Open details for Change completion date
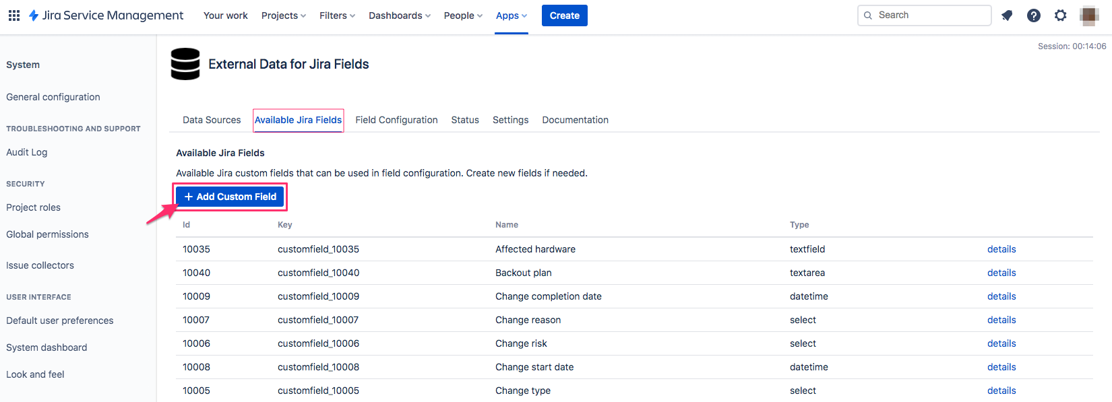The width and height of the screenshot is (1112, 402). (1001, 296)
